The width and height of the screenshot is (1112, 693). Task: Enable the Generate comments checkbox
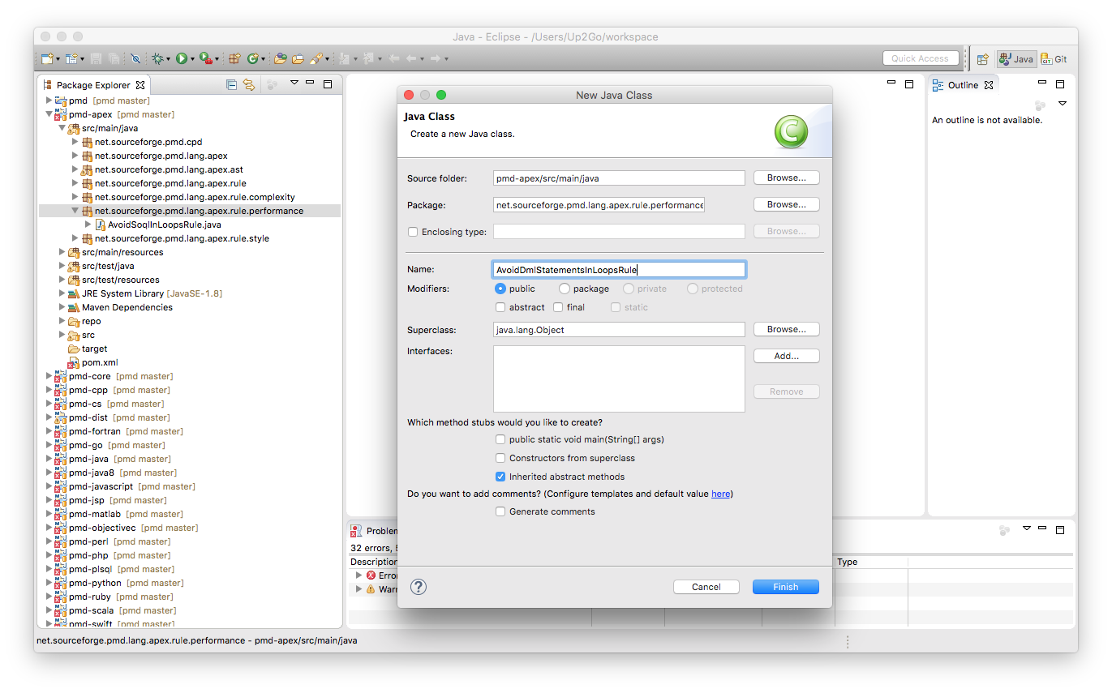[x=500, y=511]
